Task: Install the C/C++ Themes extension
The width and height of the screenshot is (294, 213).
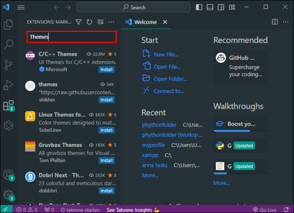Action: [x=107, y=70]
